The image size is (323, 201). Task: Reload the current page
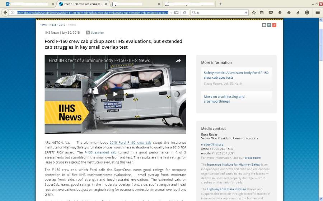tap(184, 13)
